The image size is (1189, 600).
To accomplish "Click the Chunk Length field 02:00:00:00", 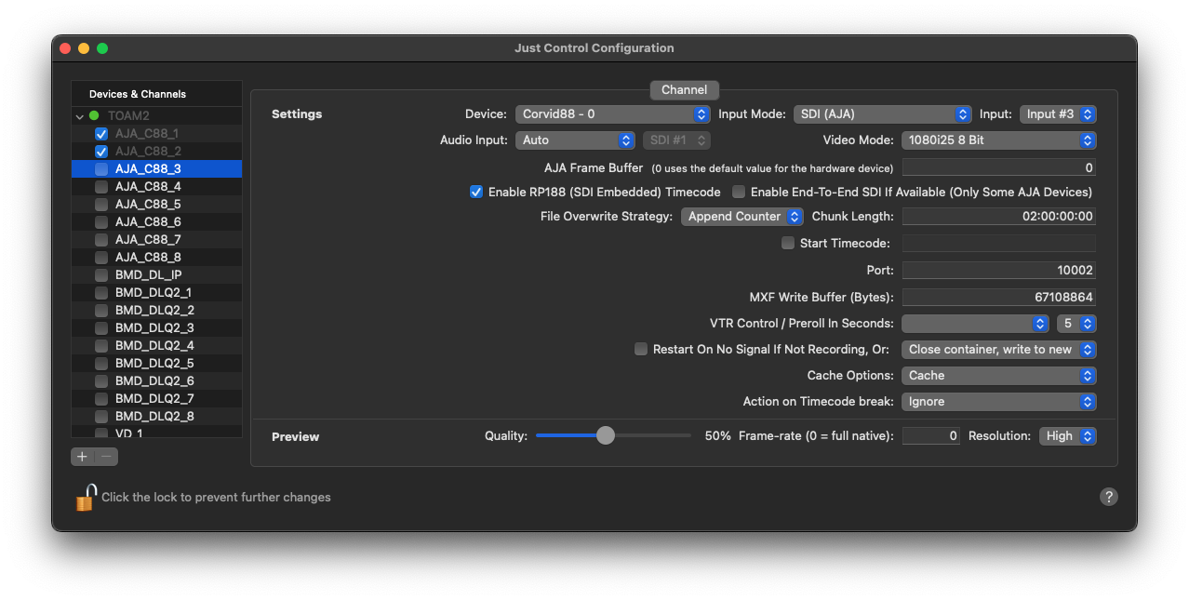I will 998,216.
